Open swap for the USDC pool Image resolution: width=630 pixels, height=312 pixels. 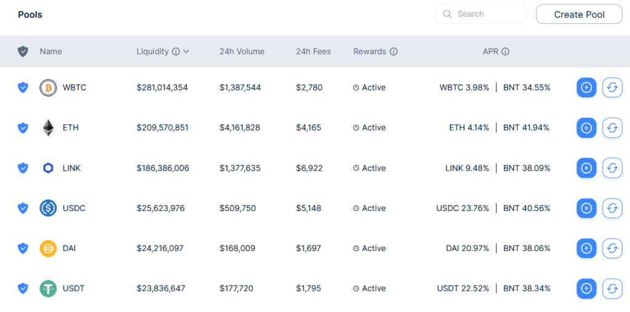(612, 208)
